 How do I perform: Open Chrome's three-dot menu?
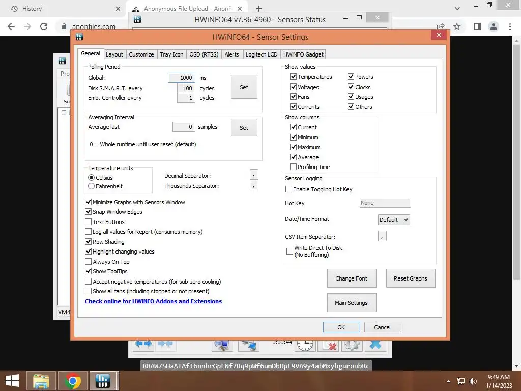coord(510,26)
